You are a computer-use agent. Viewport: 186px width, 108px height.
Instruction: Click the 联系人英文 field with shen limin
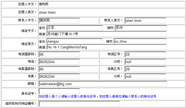point(145,20)
